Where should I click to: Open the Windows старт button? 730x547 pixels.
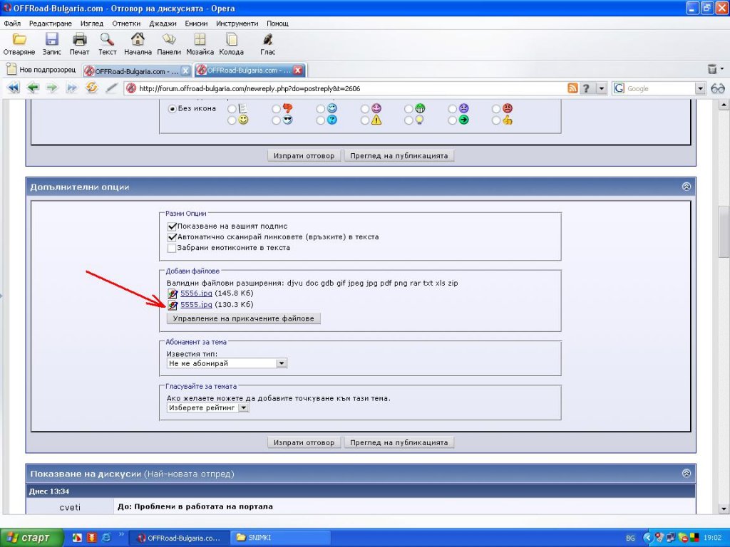click(x=31, y=538)
